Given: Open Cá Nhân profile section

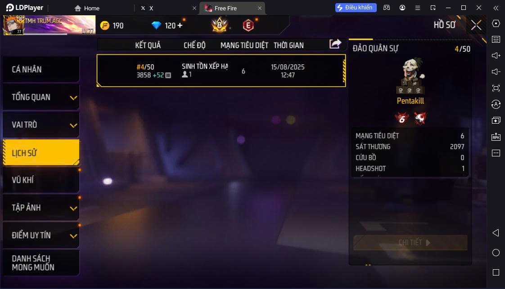Looking at the screenshot, I should tap(41, 69).
